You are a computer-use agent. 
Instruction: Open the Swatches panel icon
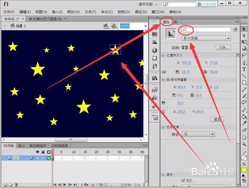coord(154,34)
